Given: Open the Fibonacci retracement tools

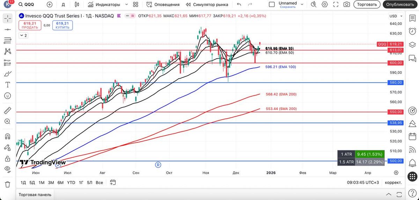Looking at the screenshot, I should pyautogui.click(x=8, y=40).
